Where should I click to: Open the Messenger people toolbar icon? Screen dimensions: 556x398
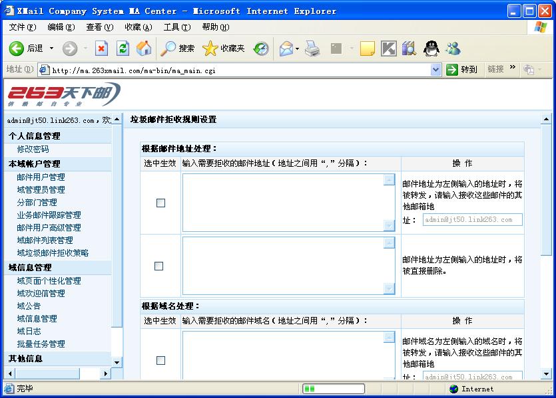point(453,49)
